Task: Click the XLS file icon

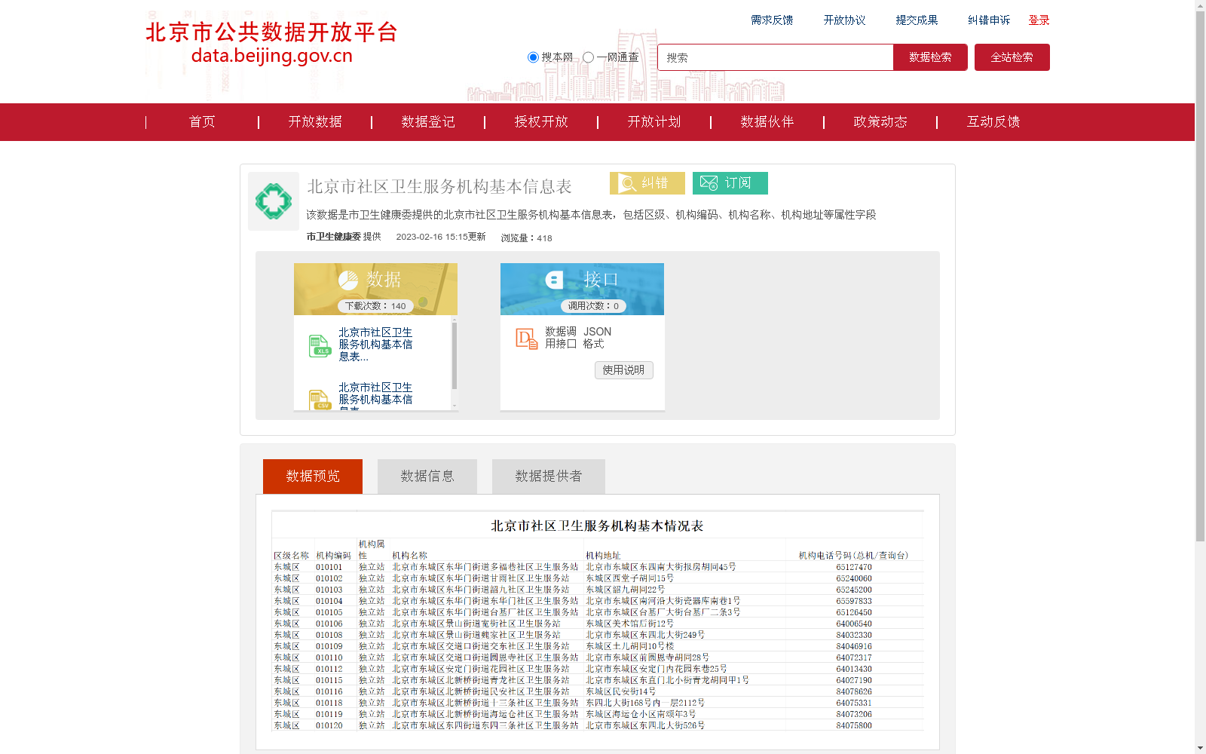Action: [x=320, y=346]
